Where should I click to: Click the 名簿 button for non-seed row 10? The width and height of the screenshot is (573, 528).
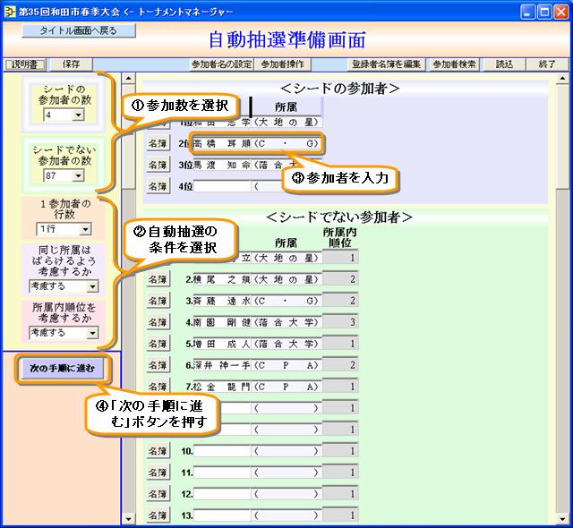tap(158, 451)
